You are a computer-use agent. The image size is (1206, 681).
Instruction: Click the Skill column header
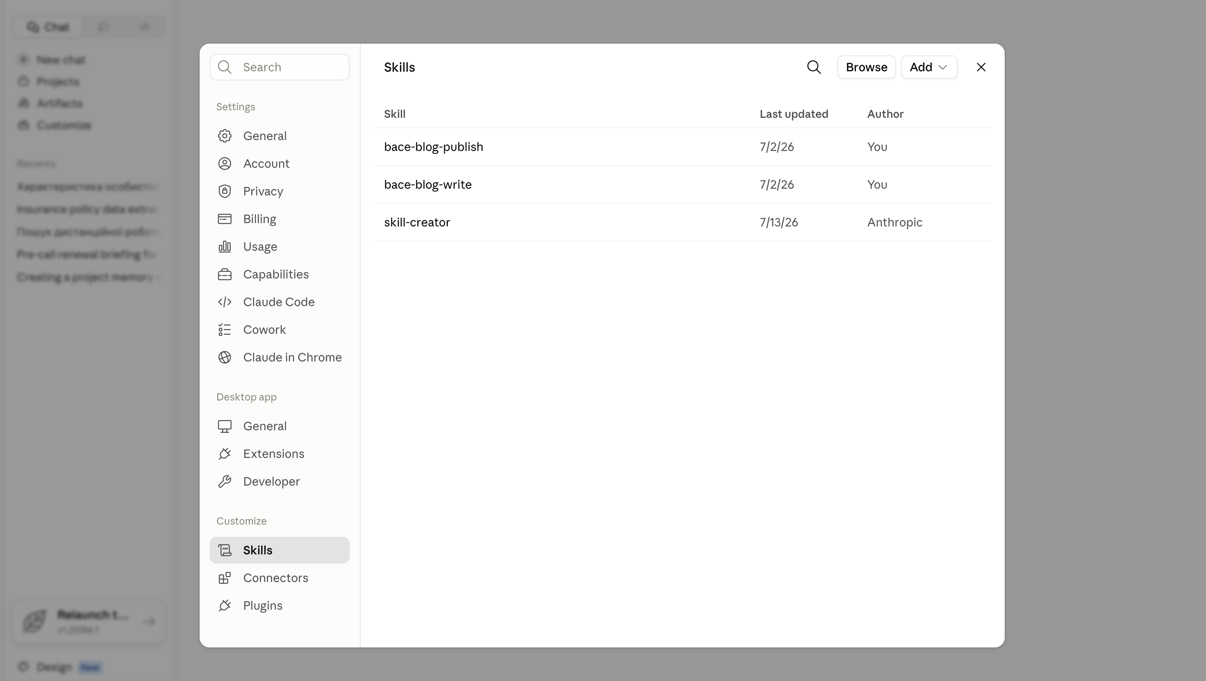[x=395, y=114]
